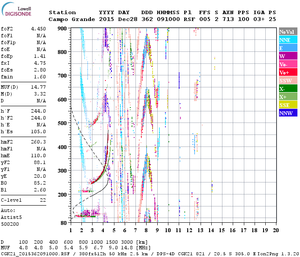The height and width of the screenshot is (257, 300).
Task: Select the X+ light green legend swatch
Action: tap(288, 96)
